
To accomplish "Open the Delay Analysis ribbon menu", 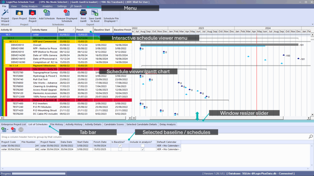I will pyautogui.click(x=29, y=6).
